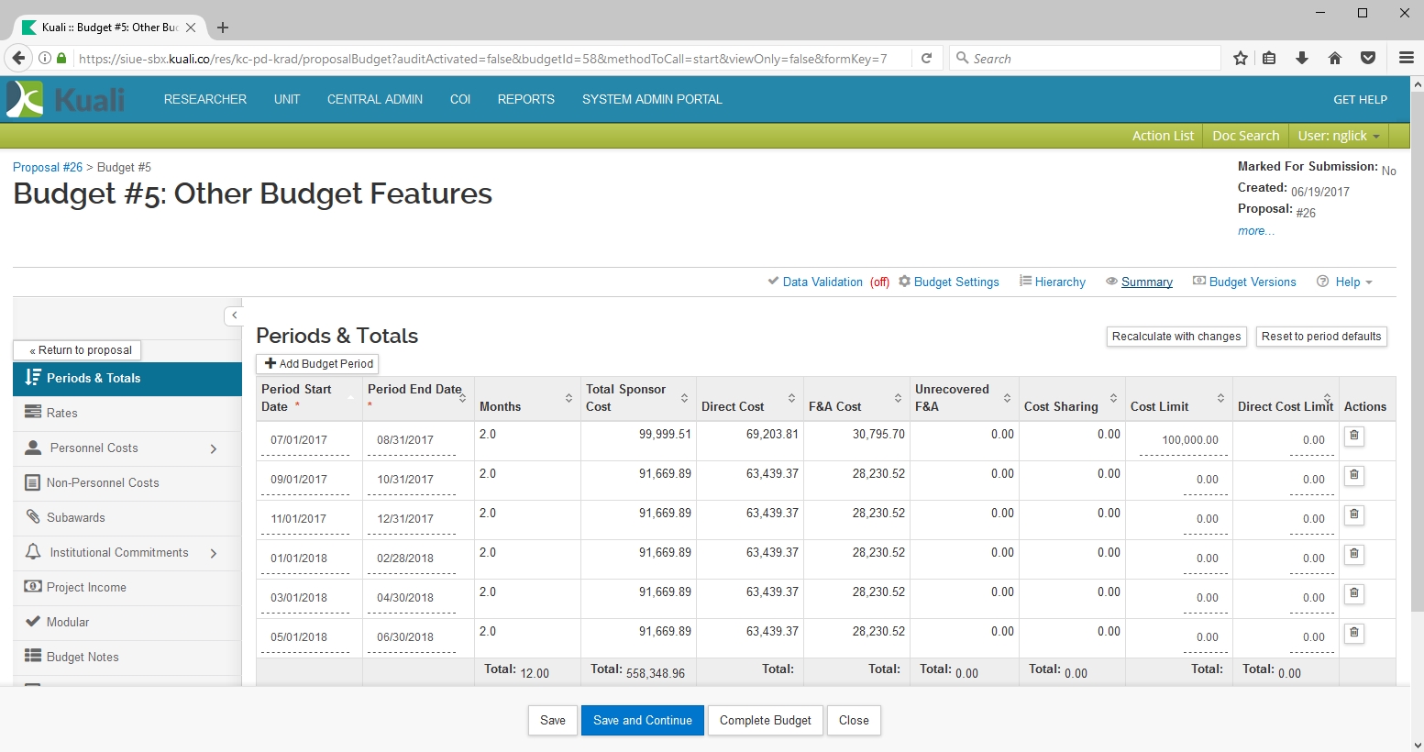
Task: Open the User: nglick dropdown
Action: click(1338, 136)
